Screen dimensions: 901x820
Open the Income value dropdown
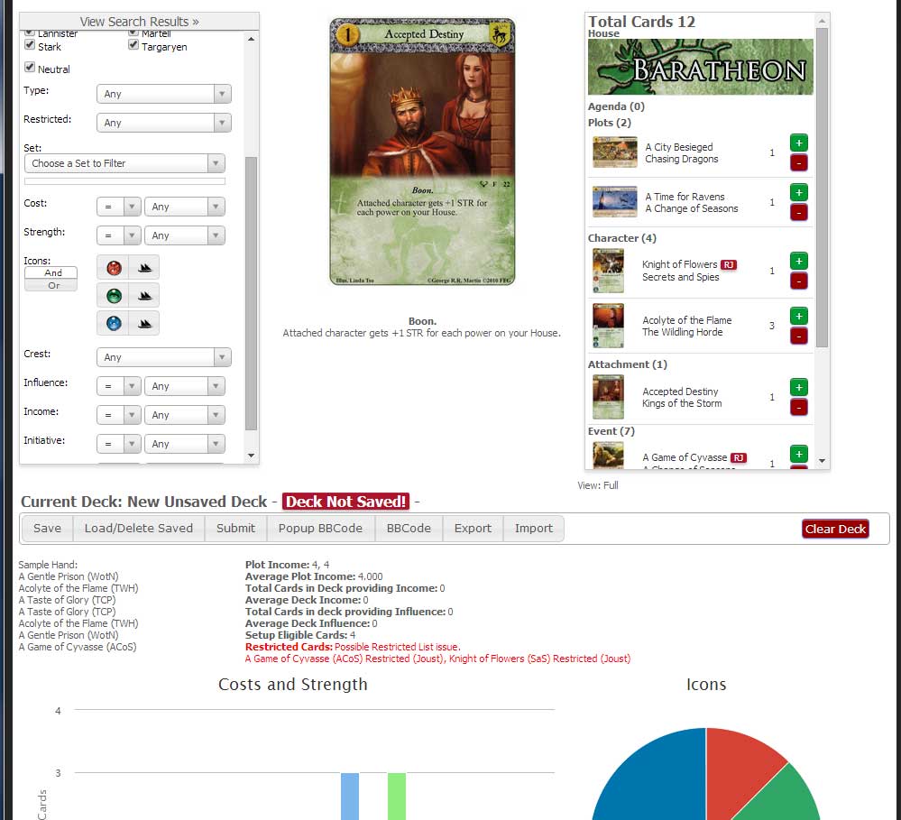[x=185, y=415]
